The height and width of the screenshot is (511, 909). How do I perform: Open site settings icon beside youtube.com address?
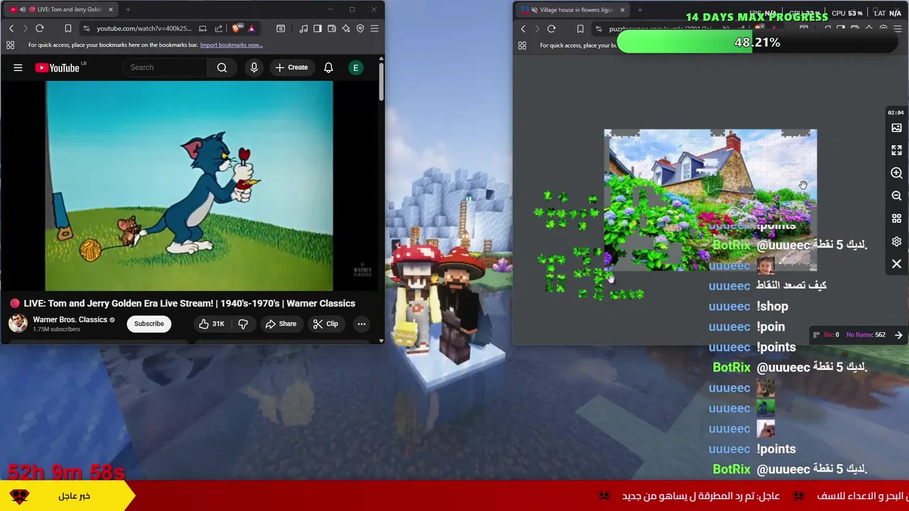86,28
